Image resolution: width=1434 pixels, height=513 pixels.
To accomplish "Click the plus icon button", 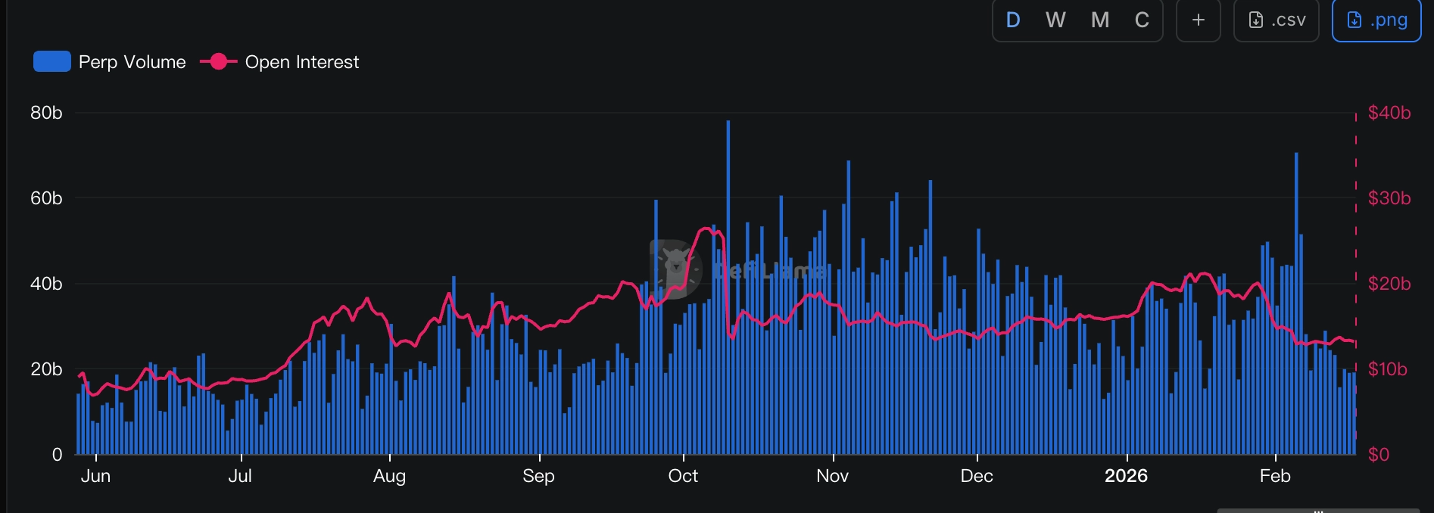I will tap(1198, 20).
